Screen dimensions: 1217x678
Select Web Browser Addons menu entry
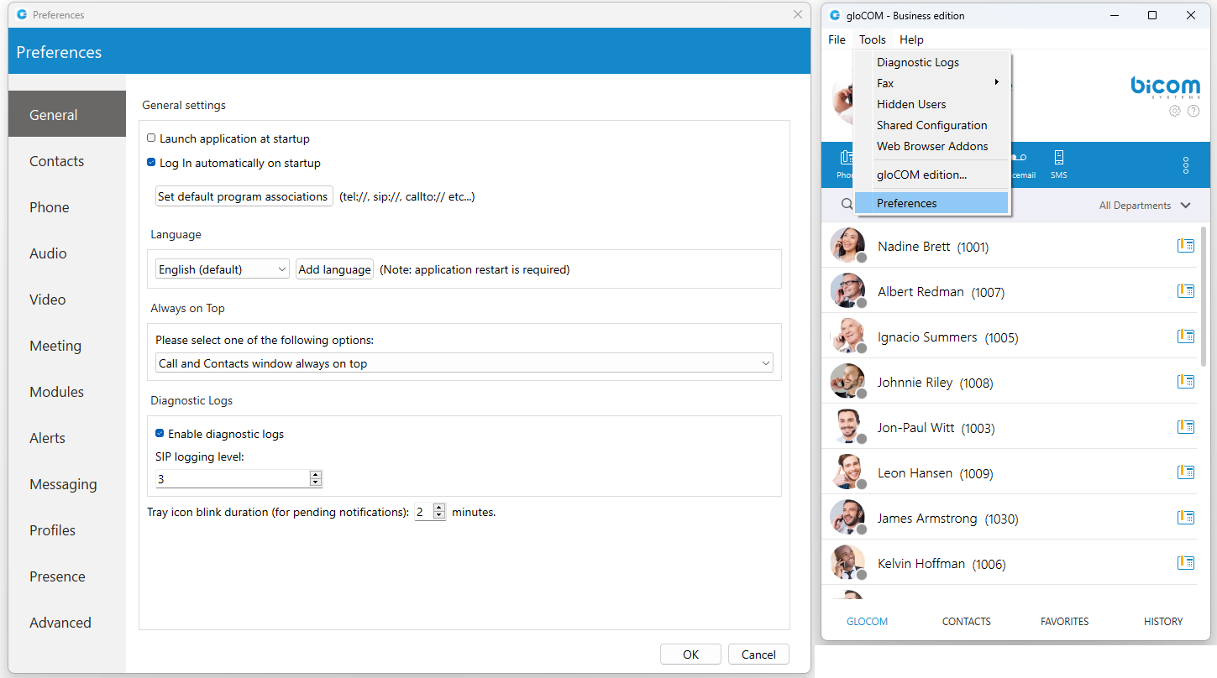(x=931, y=146)
